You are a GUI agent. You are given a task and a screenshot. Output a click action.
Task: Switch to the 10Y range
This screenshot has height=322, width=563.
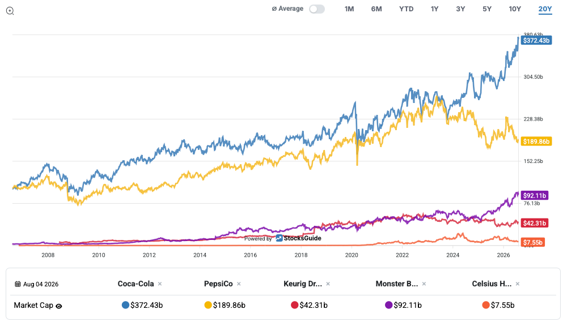tap(515, 9)
